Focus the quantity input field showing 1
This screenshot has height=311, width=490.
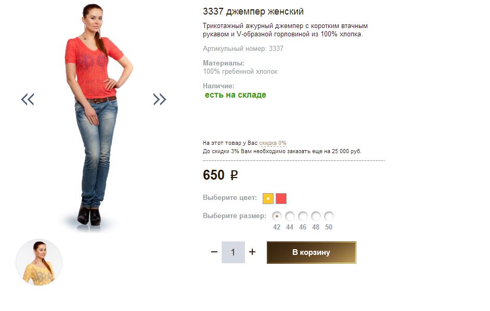[x=233, y=252]
